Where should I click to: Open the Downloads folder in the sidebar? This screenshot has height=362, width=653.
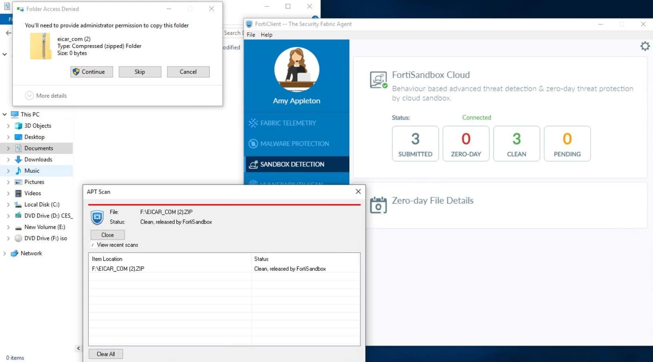click(38, 159)
